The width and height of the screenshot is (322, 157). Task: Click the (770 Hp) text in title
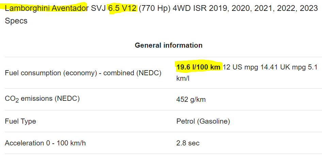coord(155,9)
